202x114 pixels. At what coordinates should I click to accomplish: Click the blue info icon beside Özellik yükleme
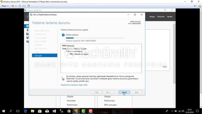[63, 35]
